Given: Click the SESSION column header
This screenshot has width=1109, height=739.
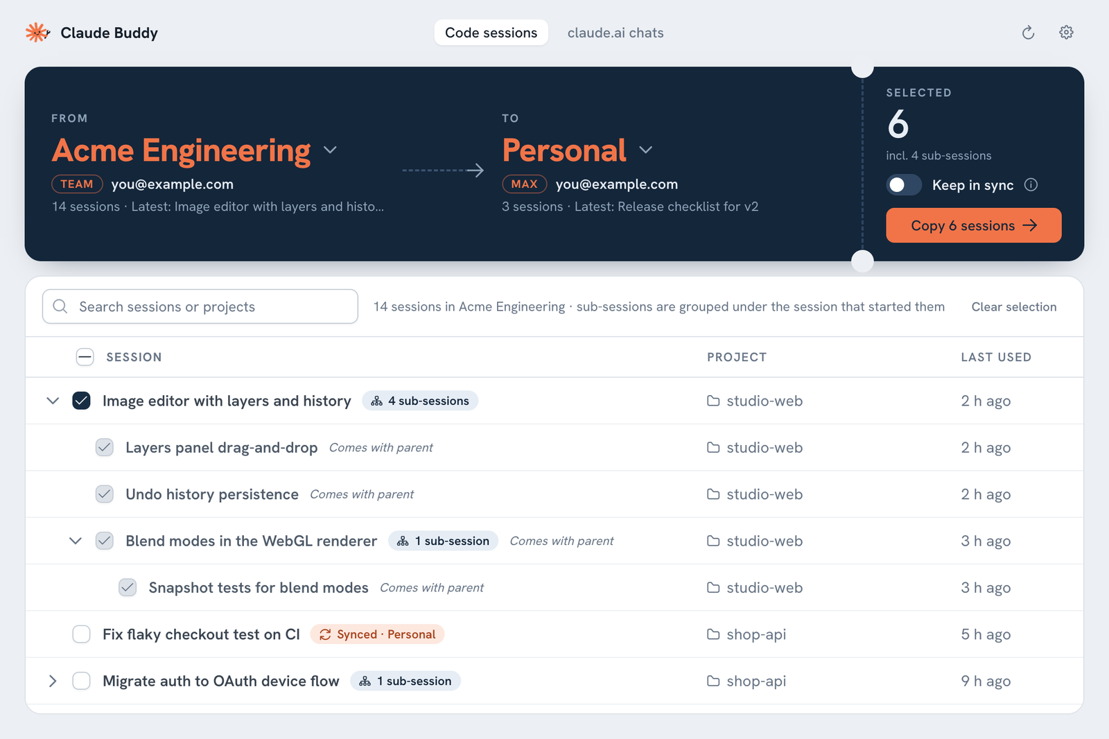Looking at the screenshot, I should (x=134, y=357).
